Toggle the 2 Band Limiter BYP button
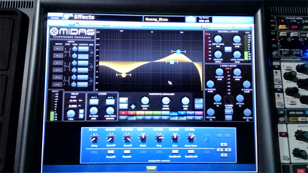 (229, 112)
